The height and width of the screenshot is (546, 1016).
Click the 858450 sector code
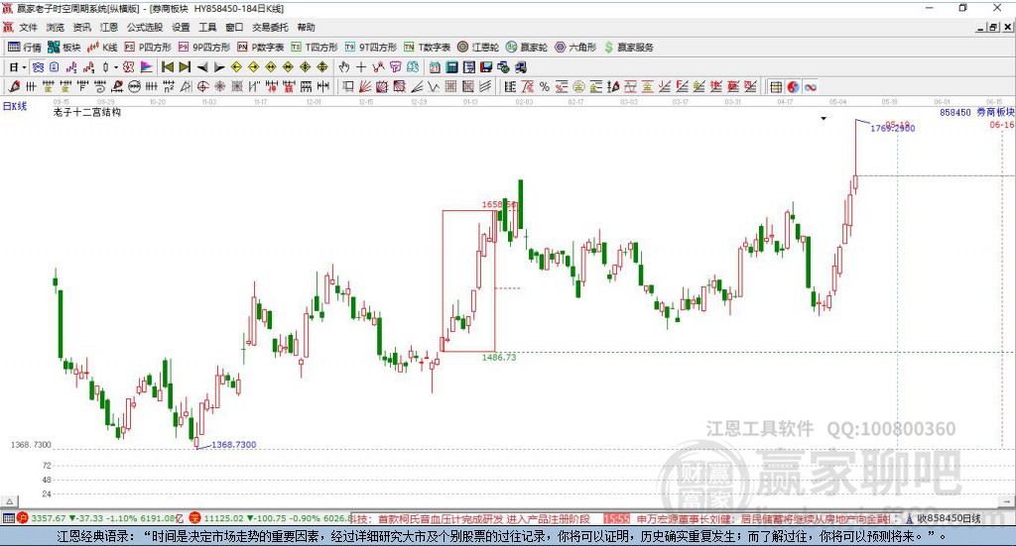point(955,112)
